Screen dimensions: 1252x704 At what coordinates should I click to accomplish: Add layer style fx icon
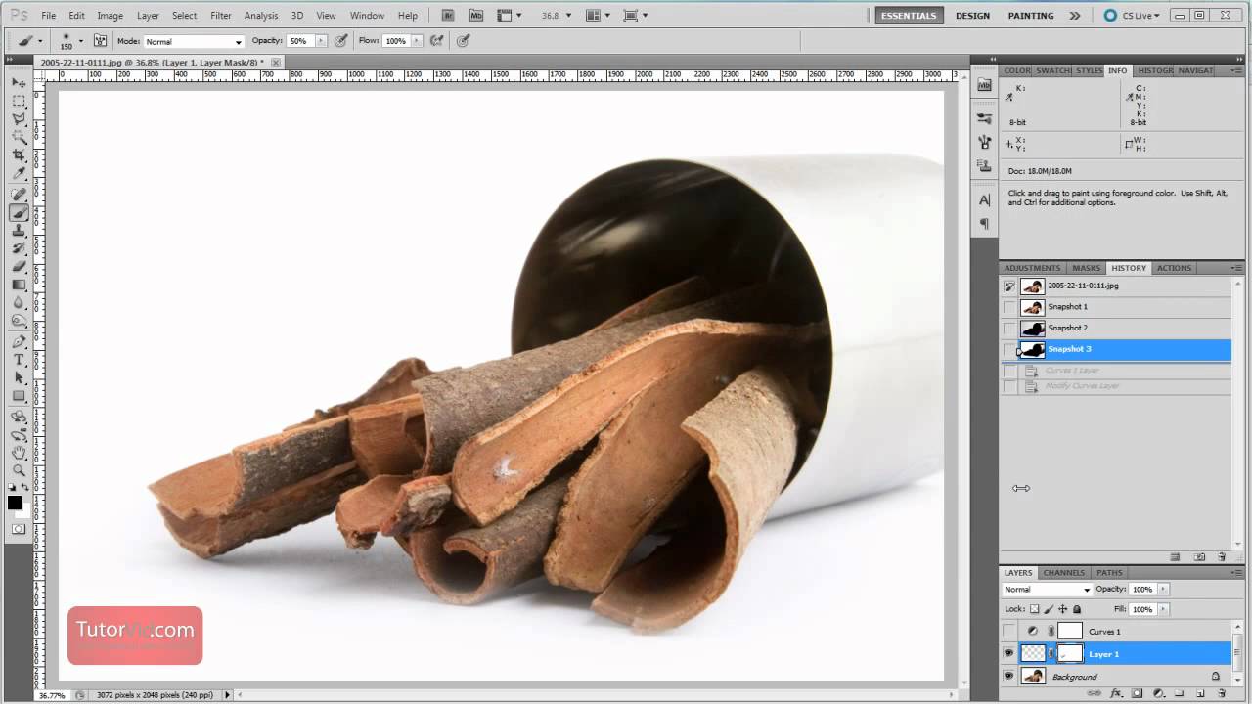pyautogui.click(x=1116, y=693)
